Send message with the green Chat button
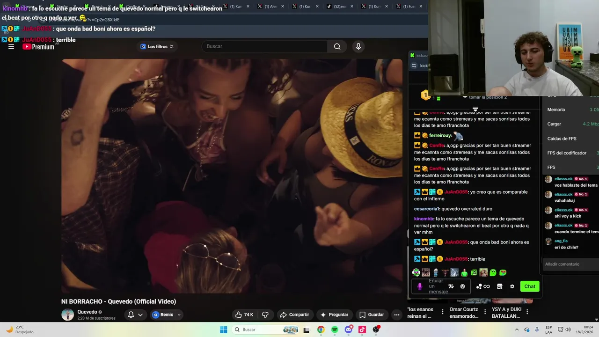Screen dimensions: 599x337 (x=530, y=286)
